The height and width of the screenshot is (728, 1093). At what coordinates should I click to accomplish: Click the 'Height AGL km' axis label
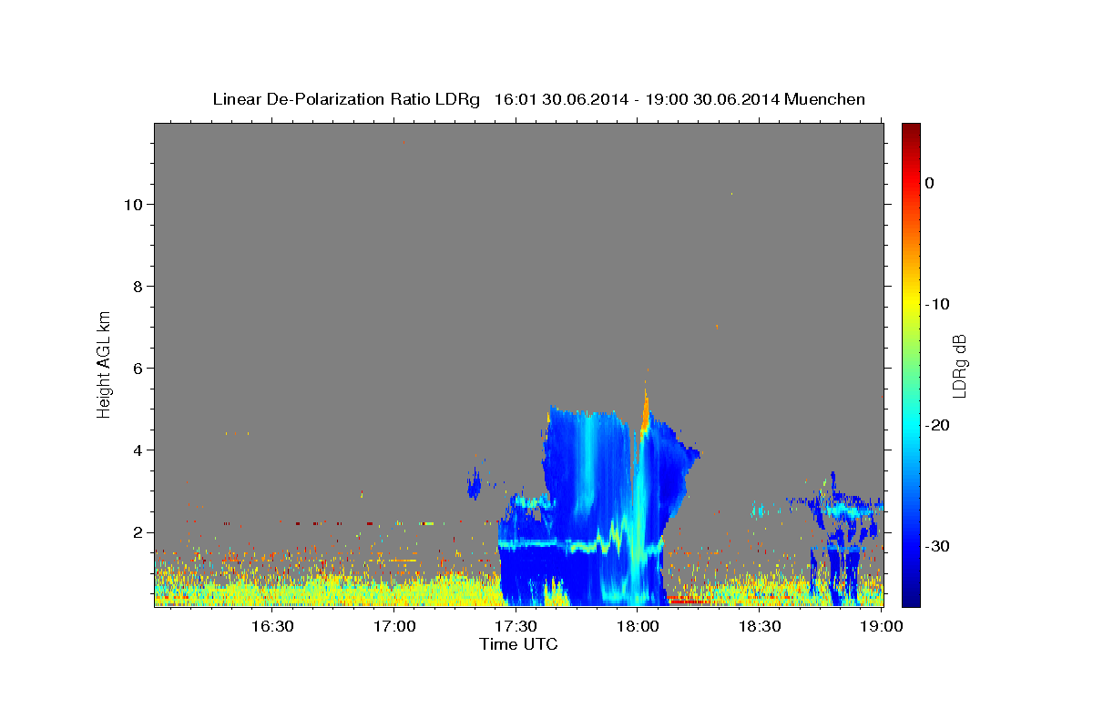105,363
